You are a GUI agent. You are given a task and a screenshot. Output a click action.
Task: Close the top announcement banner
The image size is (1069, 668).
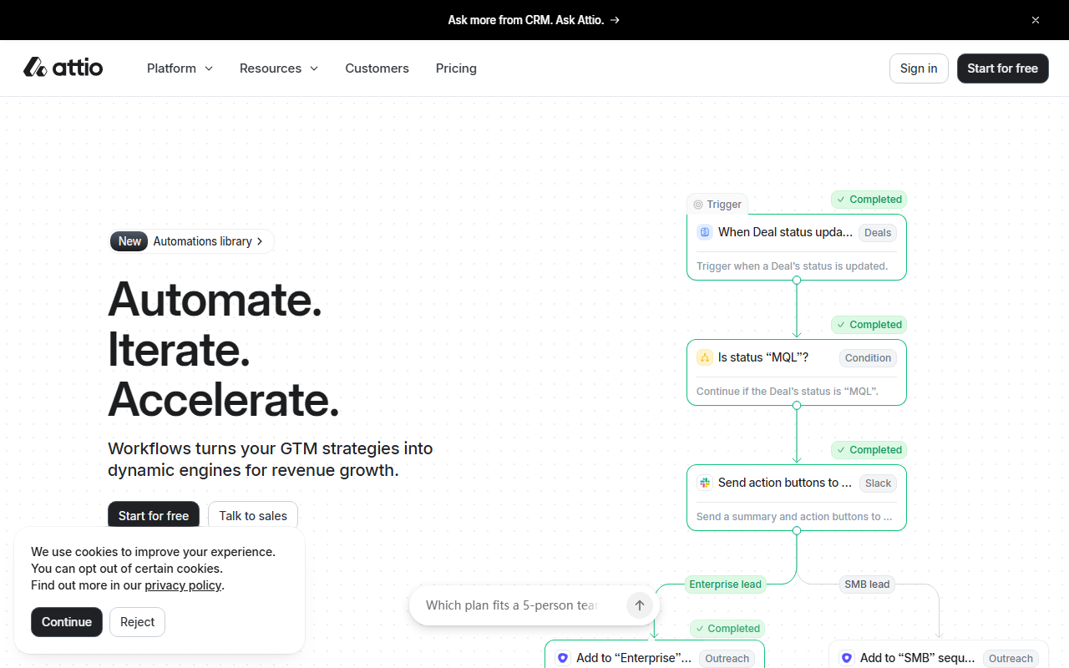pyautogui.click(x=1036, y=20)
